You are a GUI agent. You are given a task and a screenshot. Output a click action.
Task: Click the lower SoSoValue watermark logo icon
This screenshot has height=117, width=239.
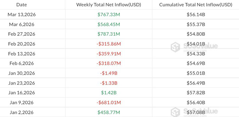pyautogui.click(x=176, y=112)
